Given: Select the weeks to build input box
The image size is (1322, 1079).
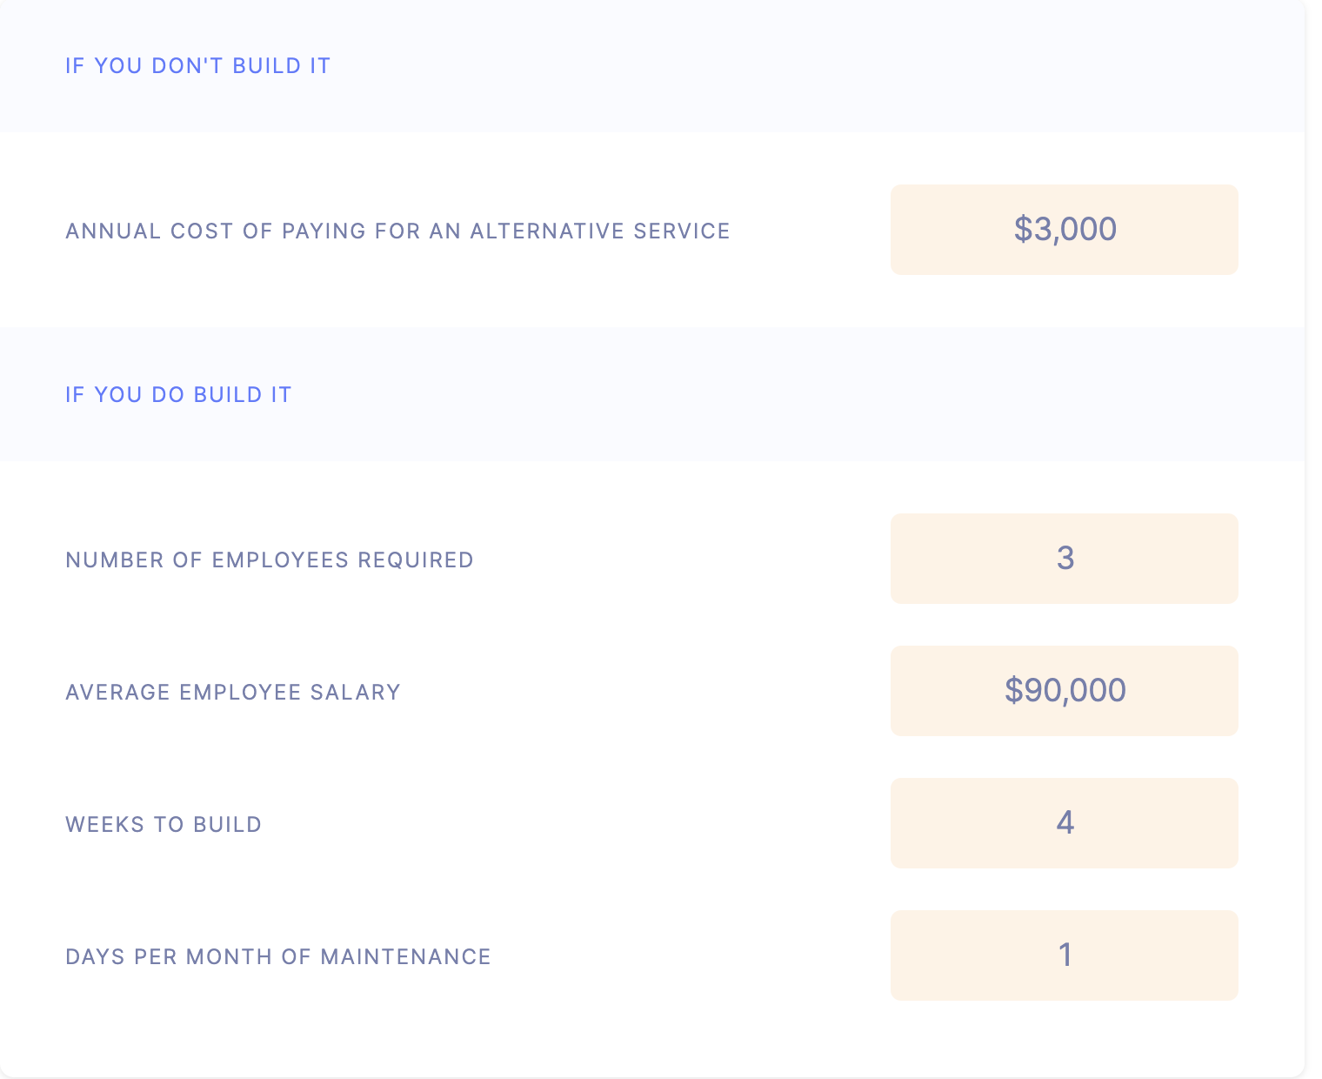Looking at the screenshot, I should click(1064, 823).
